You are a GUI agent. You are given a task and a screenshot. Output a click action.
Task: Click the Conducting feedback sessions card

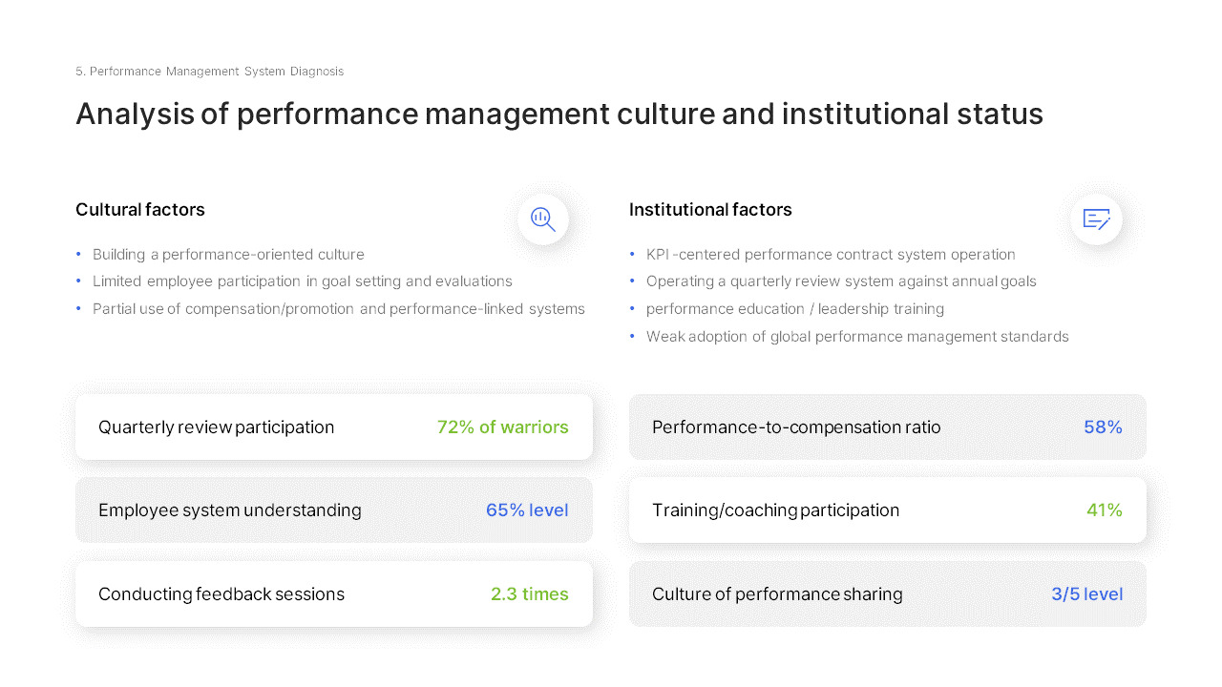(x=333, y=593)
